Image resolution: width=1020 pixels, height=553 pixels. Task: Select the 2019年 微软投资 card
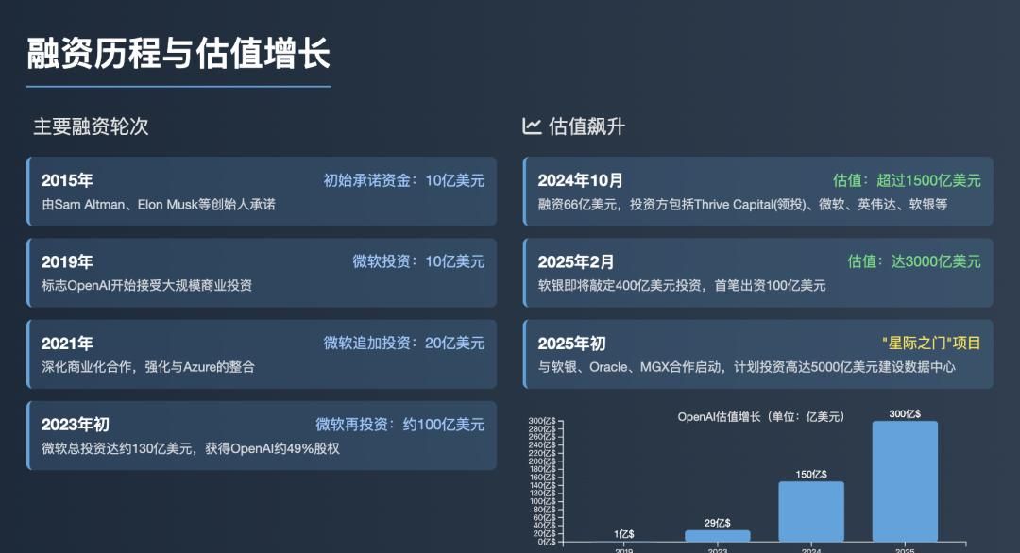click(x=262, y=272)
